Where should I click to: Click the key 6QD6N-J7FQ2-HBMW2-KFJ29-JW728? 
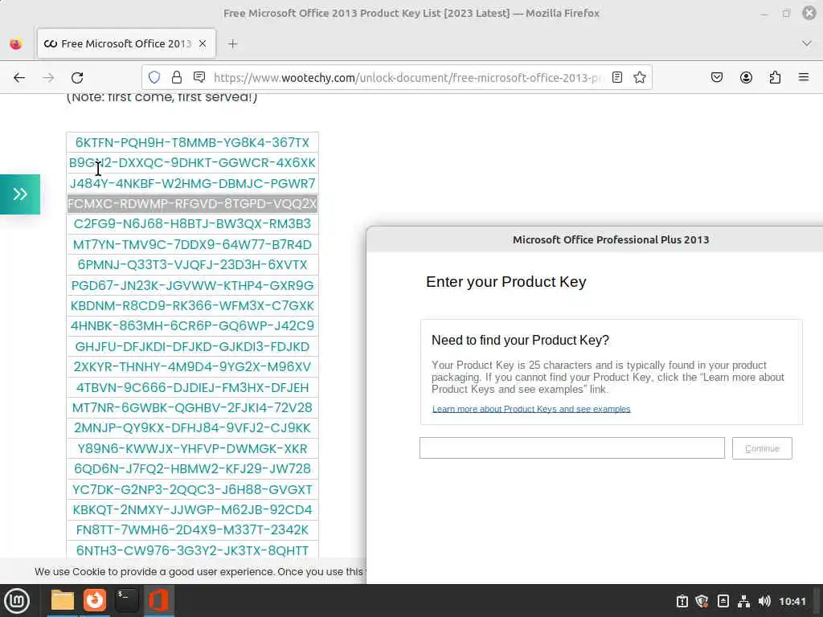[192, 469]
